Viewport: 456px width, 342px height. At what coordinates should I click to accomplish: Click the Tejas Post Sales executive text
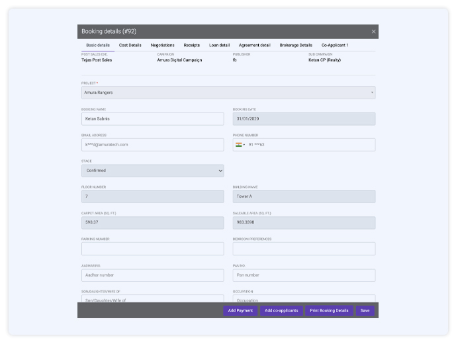point(97,60)
